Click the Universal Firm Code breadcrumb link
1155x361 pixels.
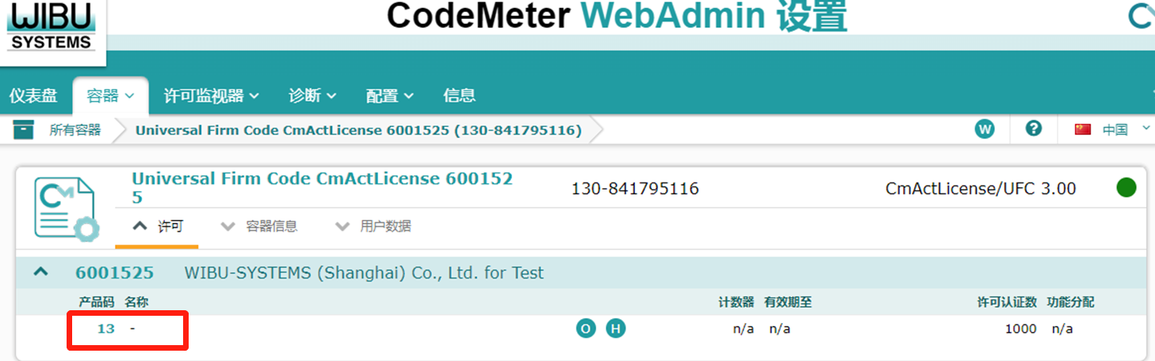pyautogui.click(x=358, y=130)
